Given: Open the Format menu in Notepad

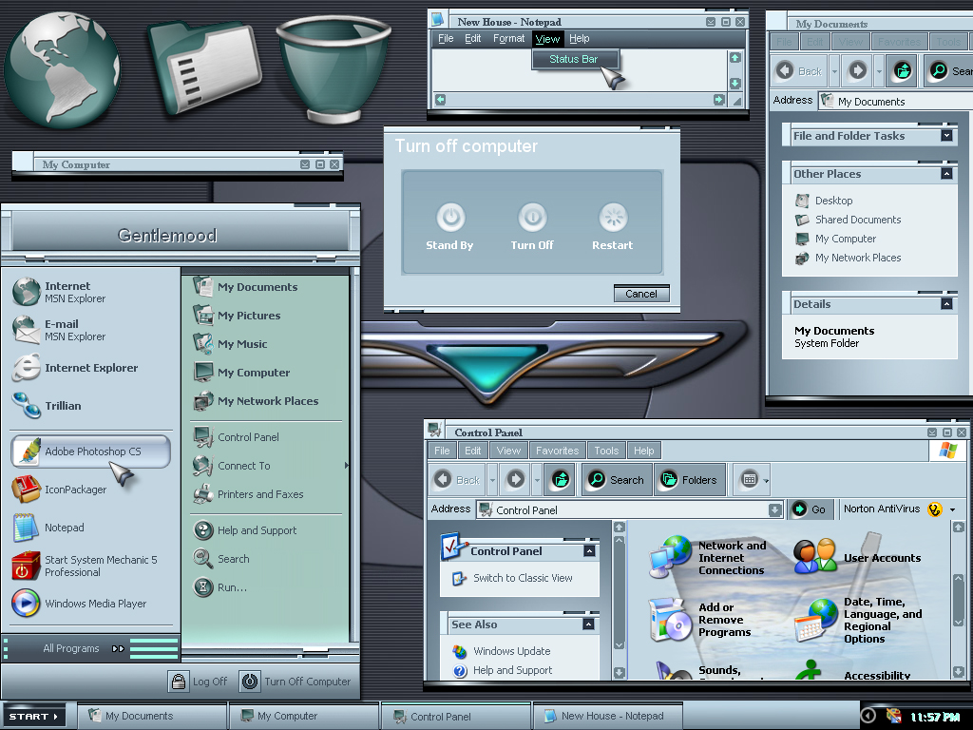Looking at the screenshot, I should [509, 38].
